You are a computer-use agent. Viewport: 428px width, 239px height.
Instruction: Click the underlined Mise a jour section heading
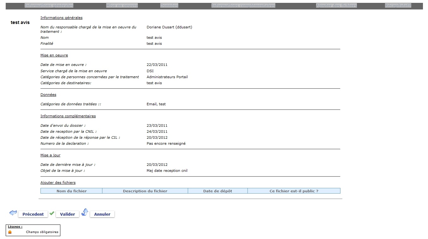[50, 155]
